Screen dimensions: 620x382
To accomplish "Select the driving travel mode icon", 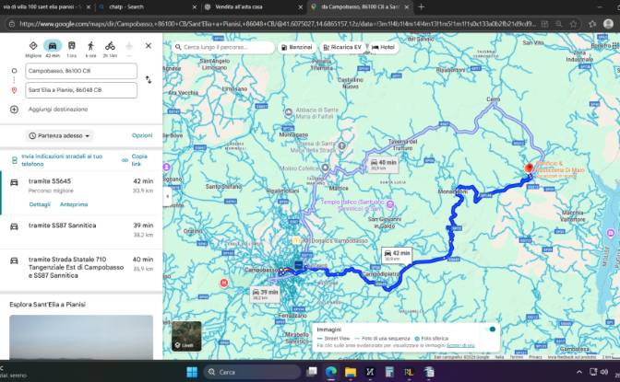I will 53,46.
